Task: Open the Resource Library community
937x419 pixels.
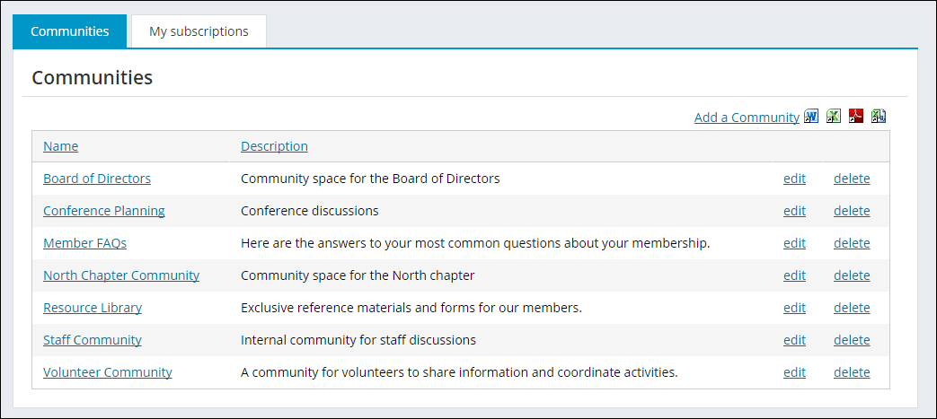Action: coord(93,308)
